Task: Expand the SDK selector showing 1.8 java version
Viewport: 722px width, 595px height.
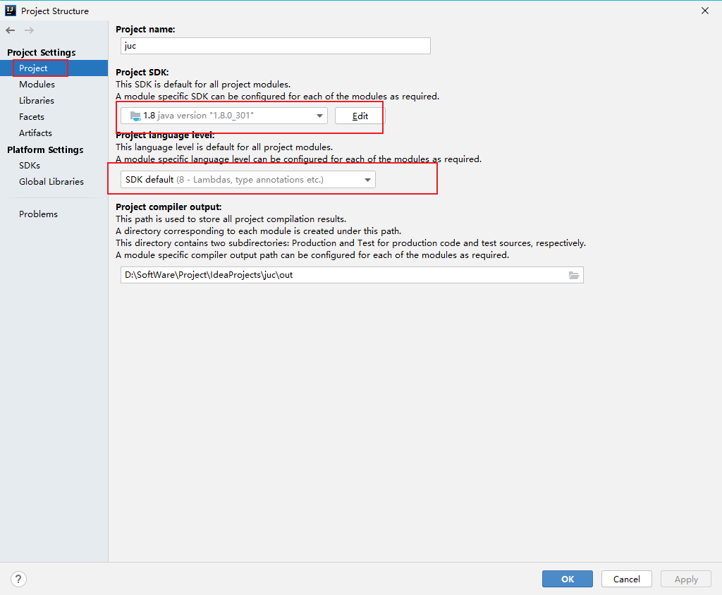Action: pyautogui.click(x=319, y=115)
